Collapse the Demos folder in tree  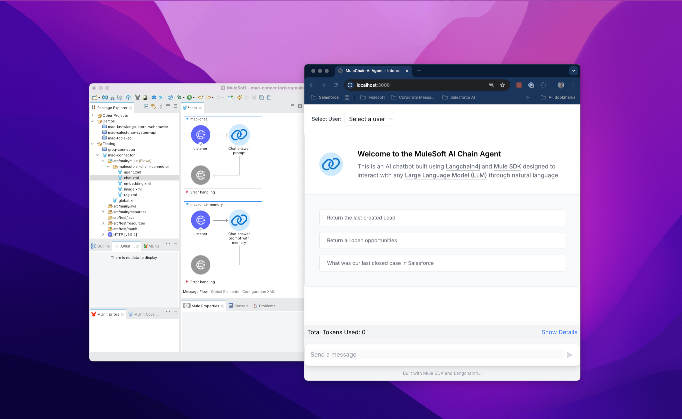tap(92, 121)
